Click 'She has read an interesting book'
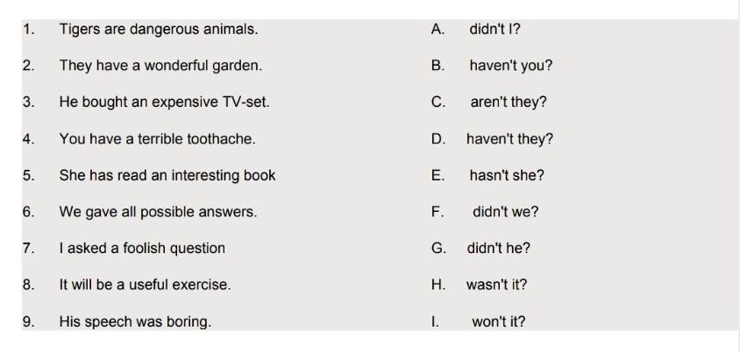 coord(167,175)
